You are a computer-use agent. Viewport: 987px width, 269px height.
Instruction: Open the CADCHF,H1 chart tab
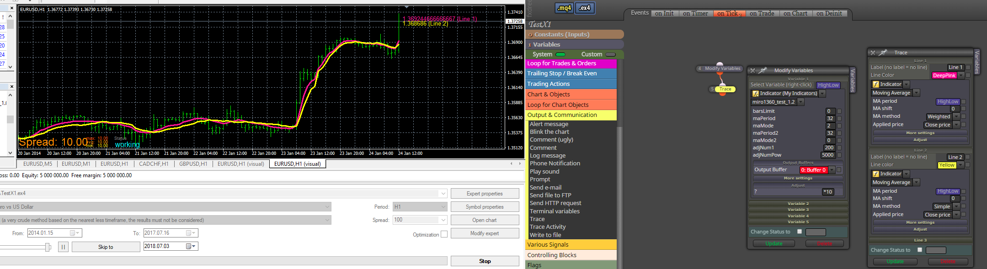tap(154, 164)
